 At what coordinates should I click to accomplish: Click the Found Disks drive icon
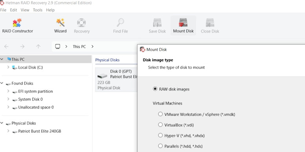pyautogui.click(x=8, y=83)
